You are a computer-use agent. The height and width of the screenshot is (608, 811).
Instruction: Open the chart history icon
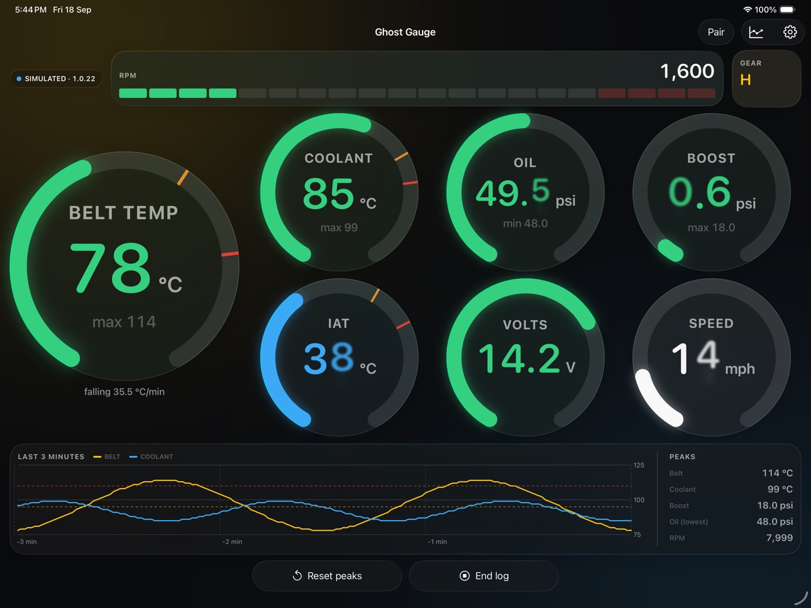(756, 32)
